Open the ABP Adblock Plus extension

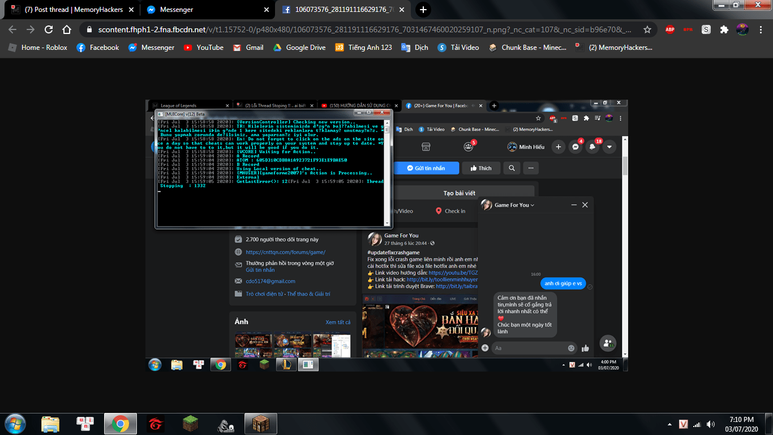click(670, 29)
